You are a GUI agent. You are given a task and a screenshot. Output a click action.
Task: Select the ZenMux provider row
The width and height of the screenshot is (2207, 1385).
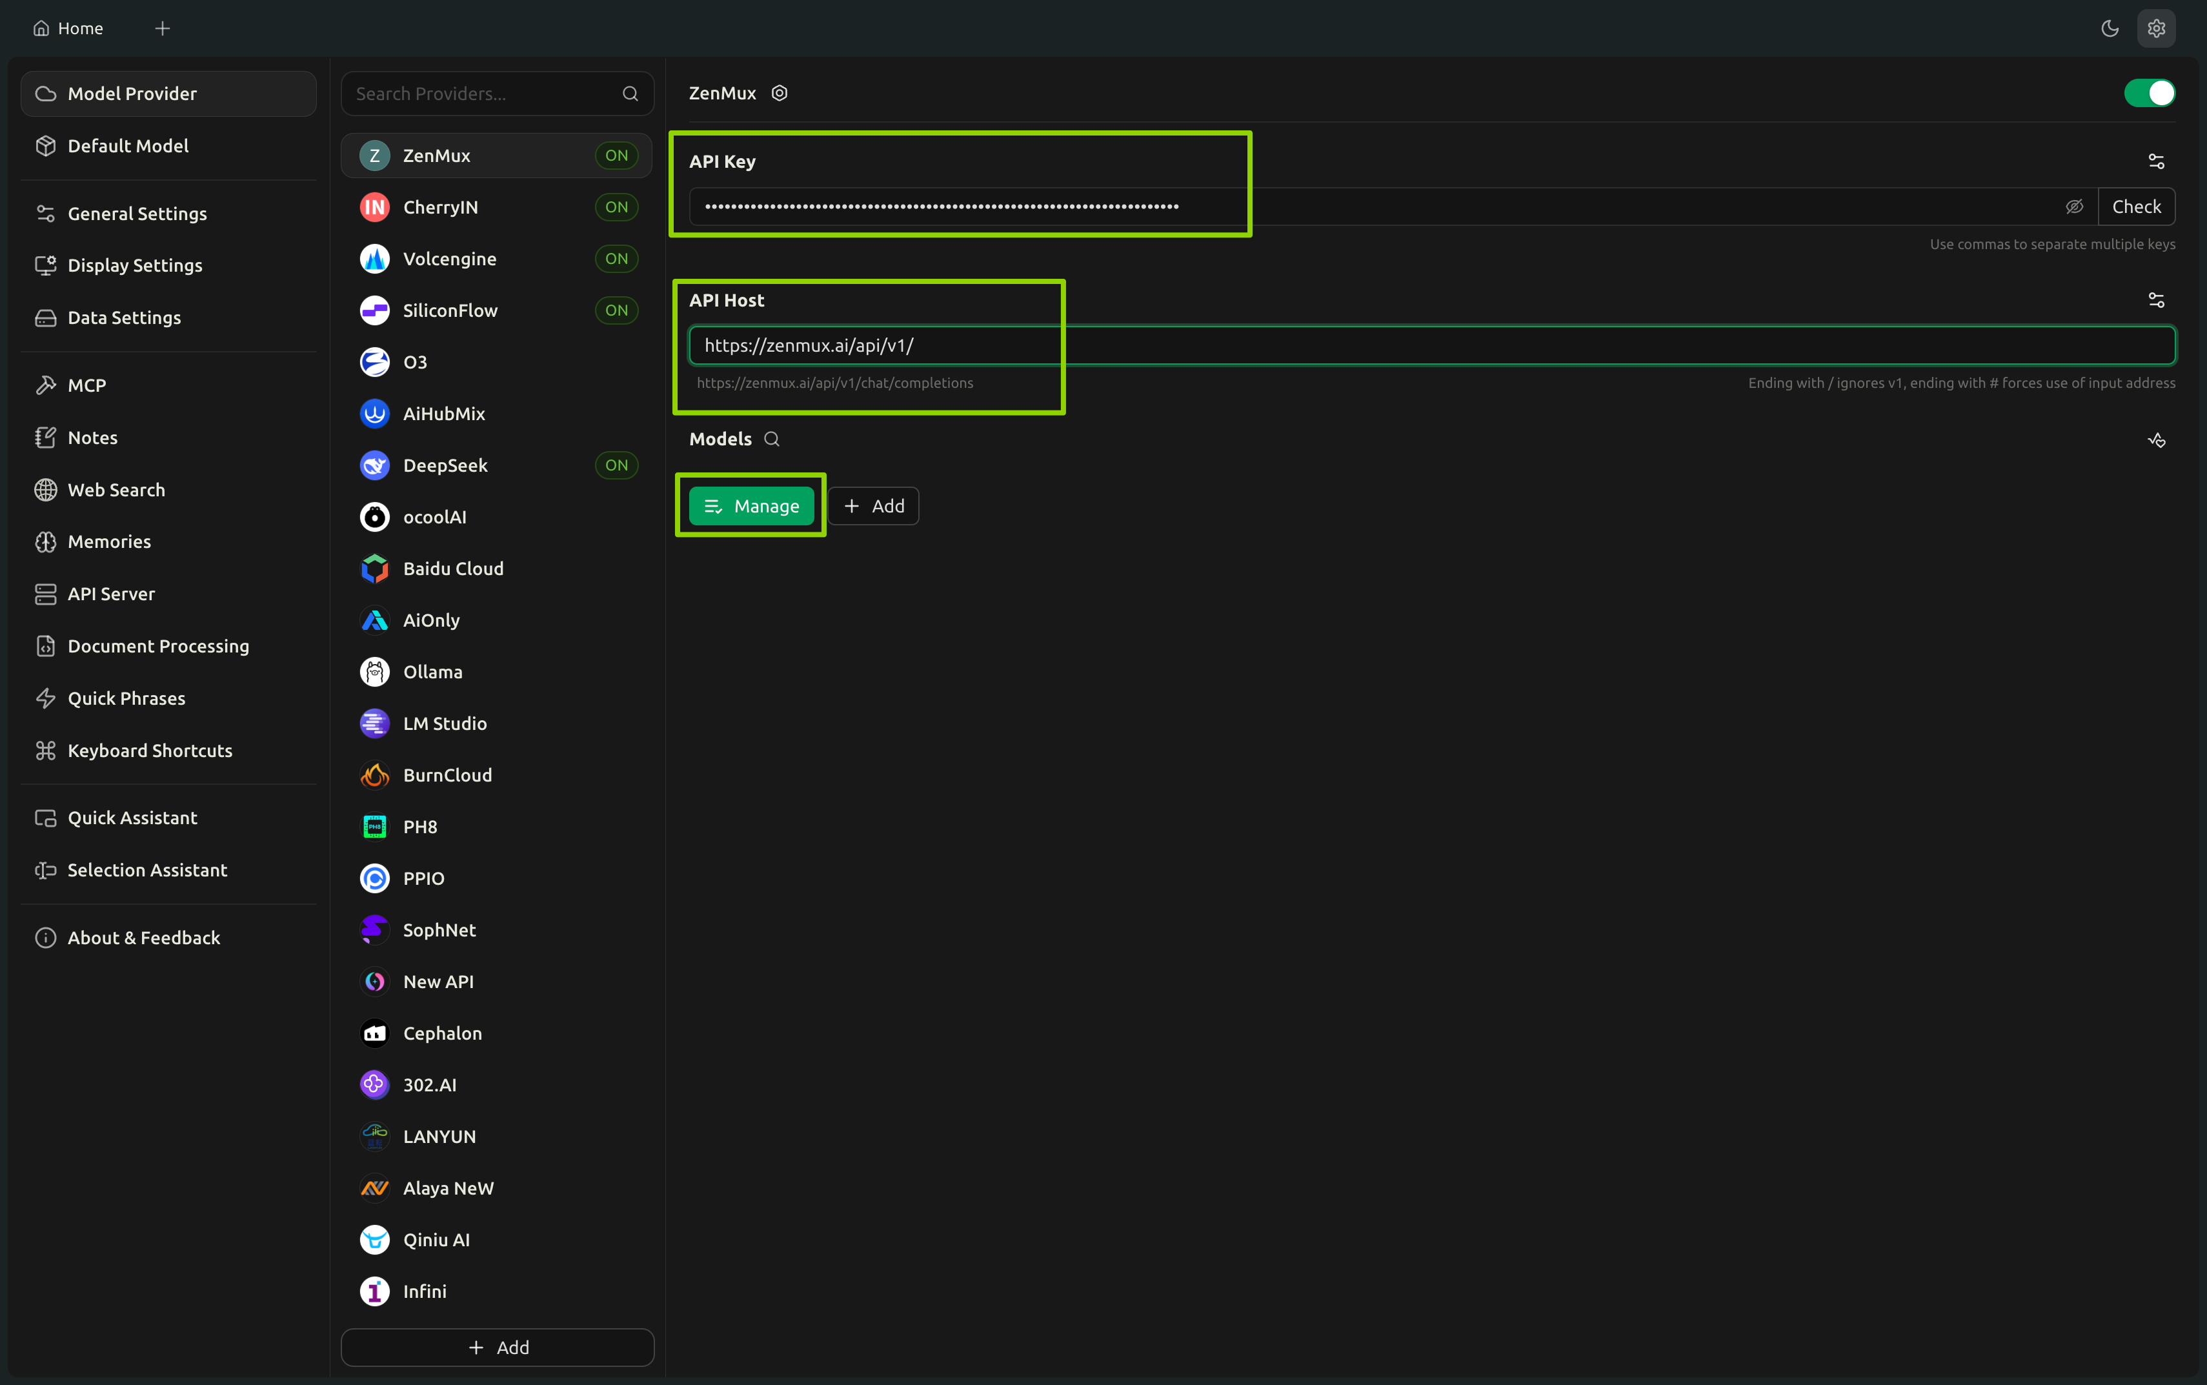tap(496, 156)
